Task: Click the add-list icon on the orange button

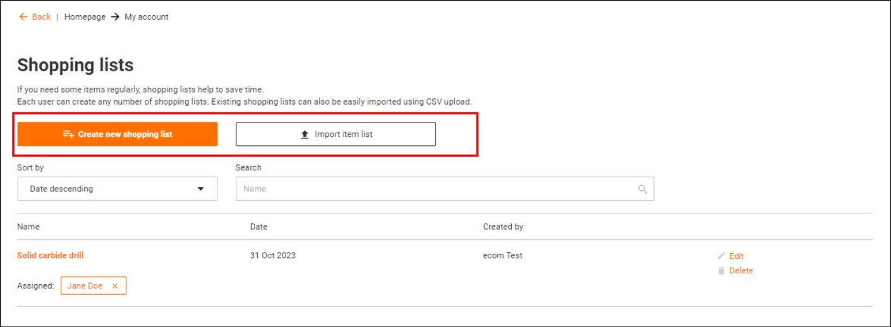Action: click(x=68, y=134)
